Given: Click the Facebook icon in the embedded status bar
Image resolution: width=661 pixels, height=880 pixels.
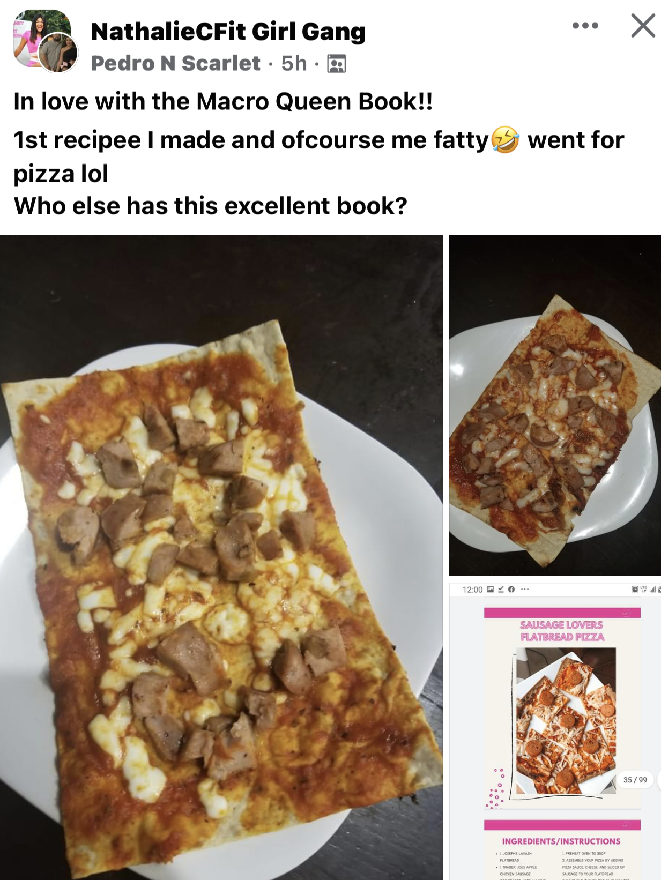Looking at the screenshot, I should pyautogui.click(x=511, y=590).
